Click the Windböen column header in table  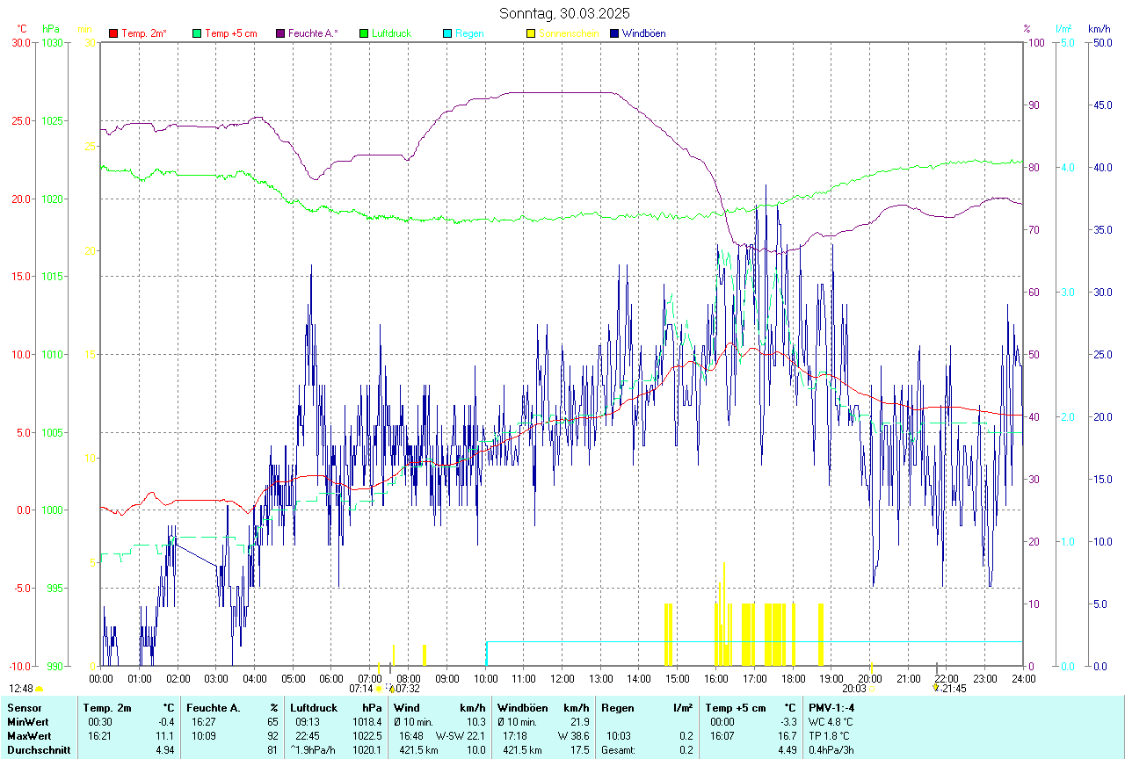point(522,707)
